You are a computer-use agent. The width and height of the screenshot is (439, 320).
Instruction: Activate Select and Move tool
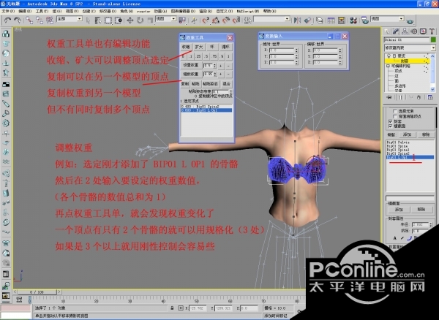coord(130,20)
